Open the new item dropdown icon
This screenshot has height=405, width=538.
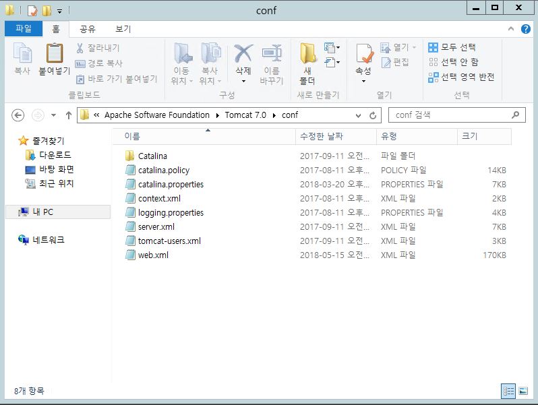click(x=332, y=48)
